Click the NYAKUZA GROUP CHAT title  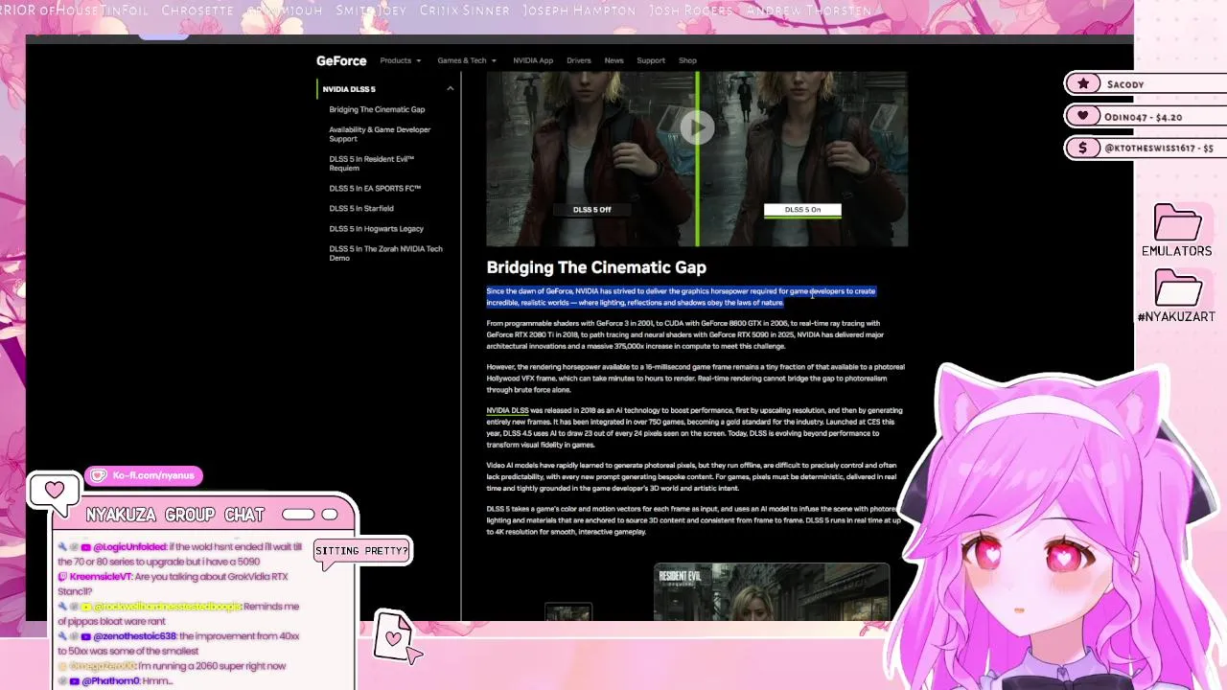[175, 515]
